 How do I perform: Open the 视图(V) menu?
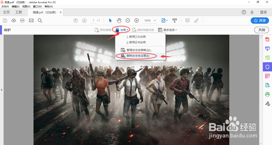pos(26,7)
